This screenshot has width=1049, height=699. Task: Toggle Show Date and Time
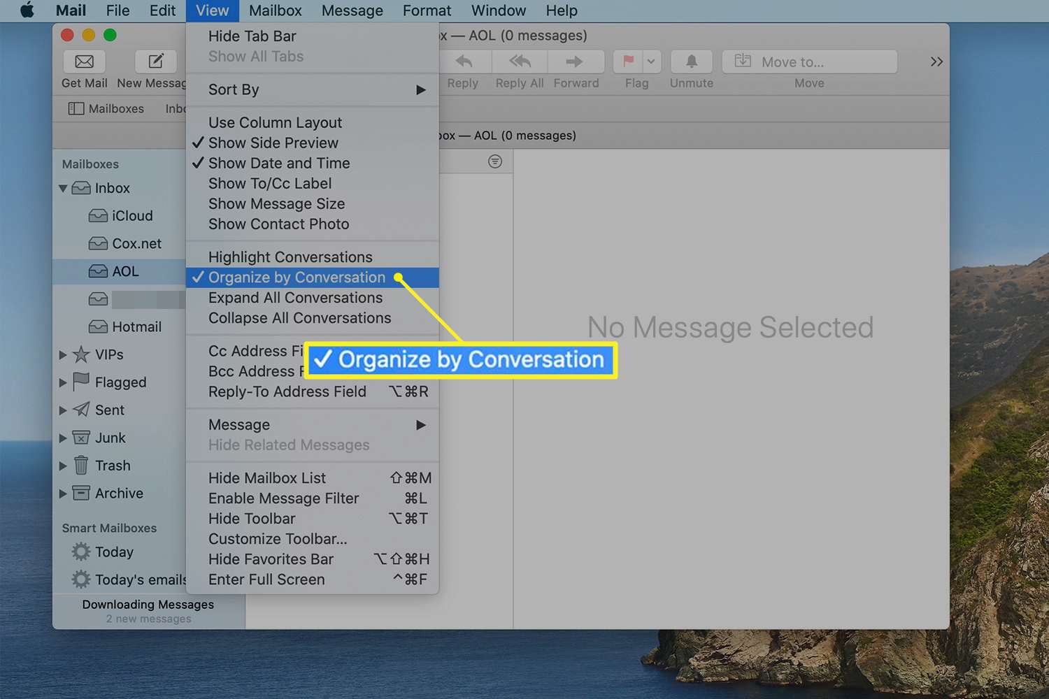pos(313,163)
